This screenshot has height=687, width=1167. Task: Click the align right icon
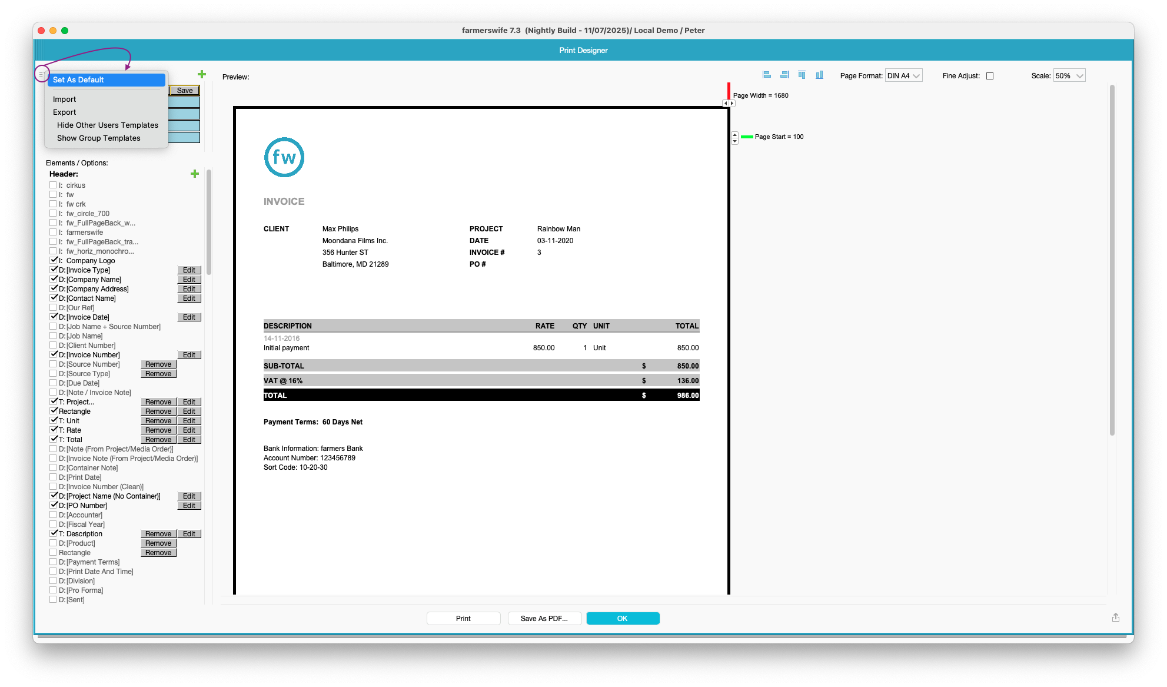point(784,75)
